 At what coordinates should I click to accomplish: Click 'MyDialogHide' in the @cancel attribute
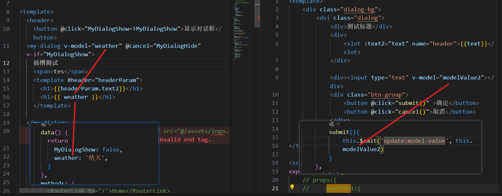(177, 46)
